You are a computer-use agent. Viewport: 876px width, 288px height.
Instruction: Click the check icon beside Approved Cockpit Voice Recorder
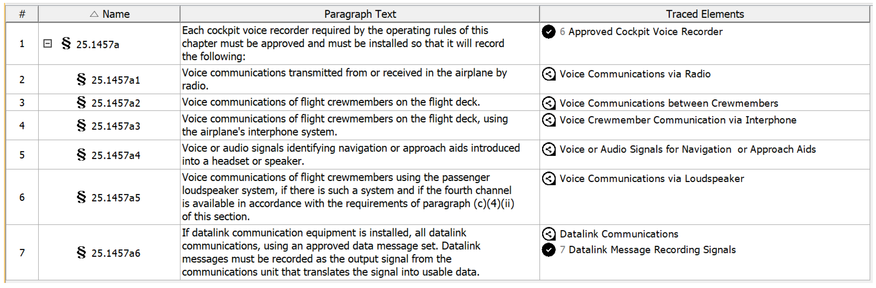click(548, 32)
